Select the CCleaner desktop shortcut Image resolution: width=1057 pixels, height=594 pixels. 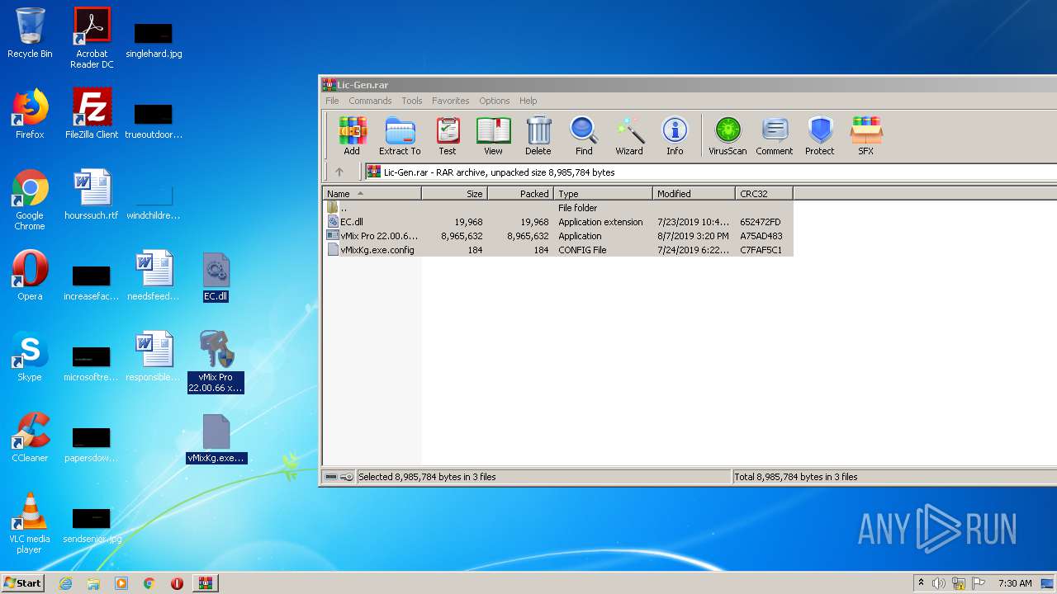click(x=30, y=437)
